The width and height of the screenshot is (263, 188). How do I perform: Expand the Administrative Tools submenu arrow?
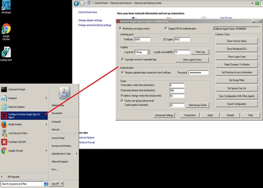click(77, 154)
